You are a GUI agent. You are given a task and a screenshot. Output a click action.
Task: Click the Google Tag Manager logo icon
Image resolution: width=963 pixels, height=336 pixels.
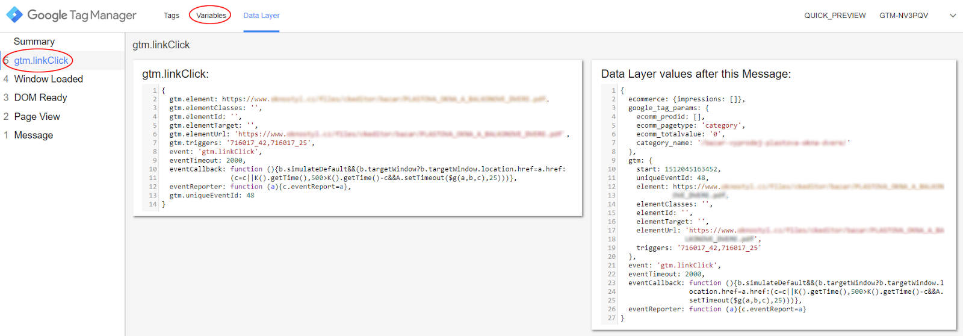14,15
